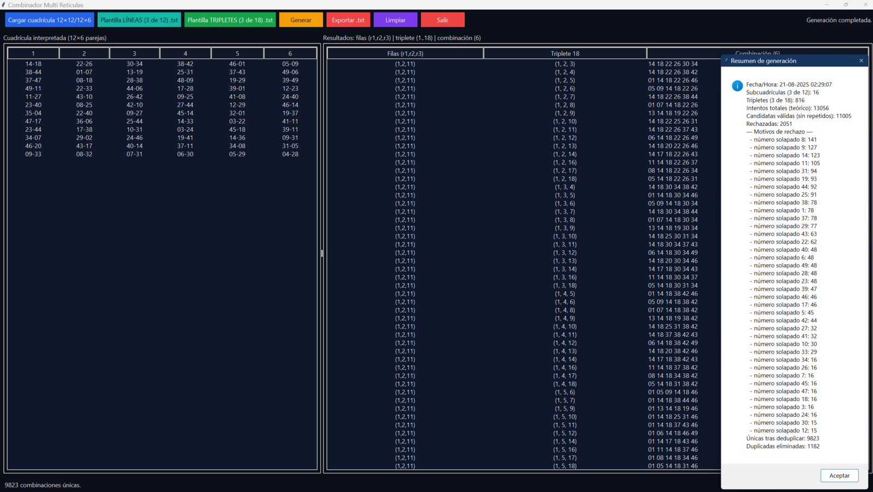Viewport: 873px width, 492px height.
Task: Click the blue info icon in dialog
Action: click(737, 86)
